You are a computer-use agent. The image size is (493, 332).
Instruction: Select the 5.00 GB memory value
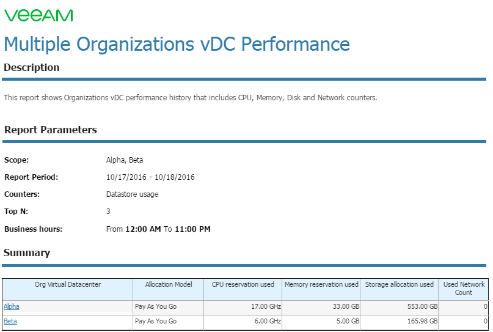[348, 321]
